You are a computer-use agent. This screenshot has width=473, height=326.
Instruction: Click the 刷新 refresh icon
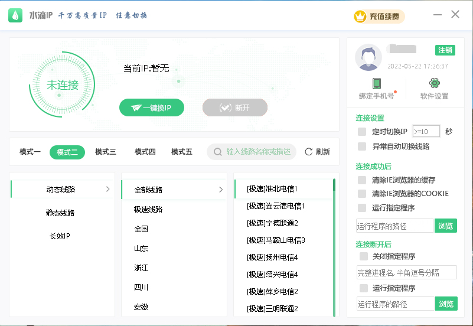pos(308,152)
